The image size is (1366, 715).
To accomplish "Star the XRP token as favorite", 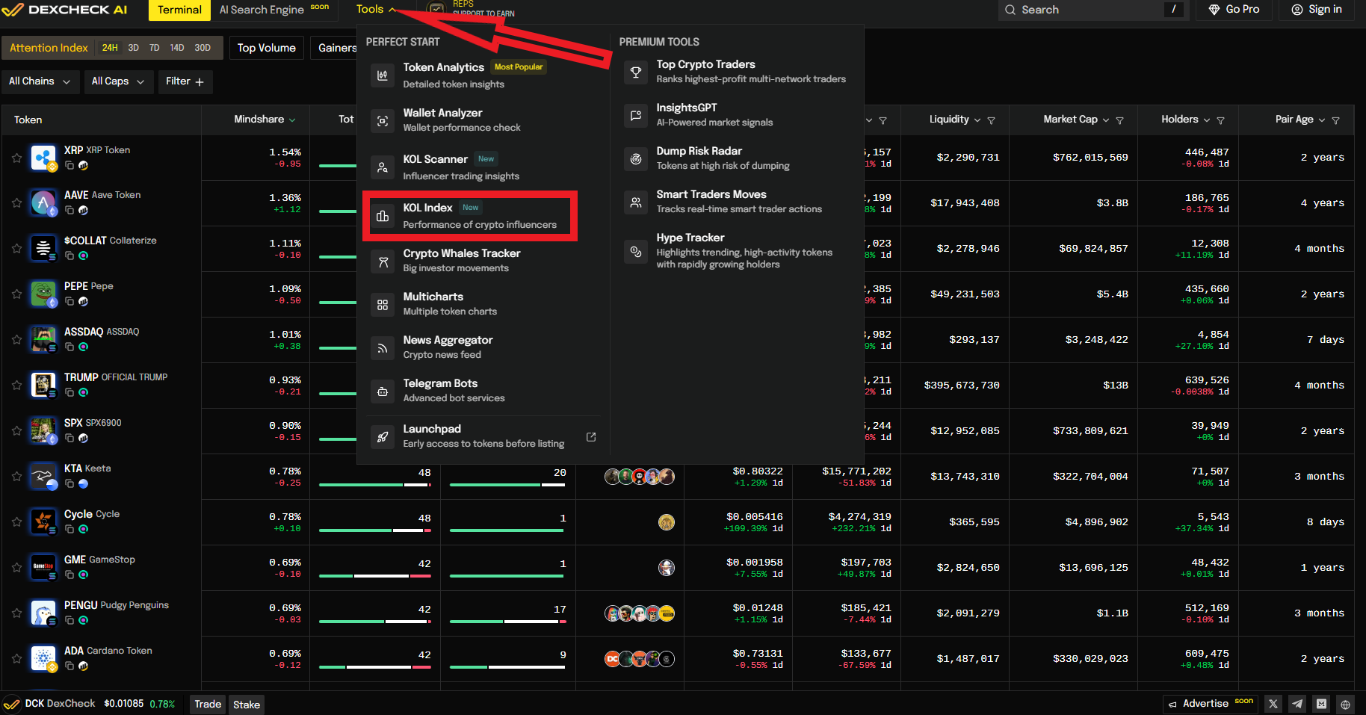I will point(16,158).
